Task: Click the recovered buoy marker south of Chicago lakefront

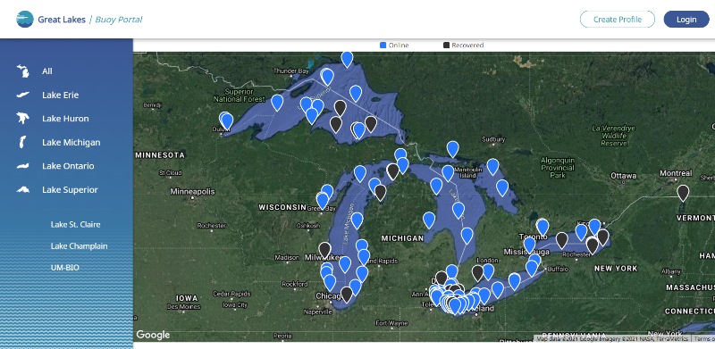Action: (x=347, y=295)
